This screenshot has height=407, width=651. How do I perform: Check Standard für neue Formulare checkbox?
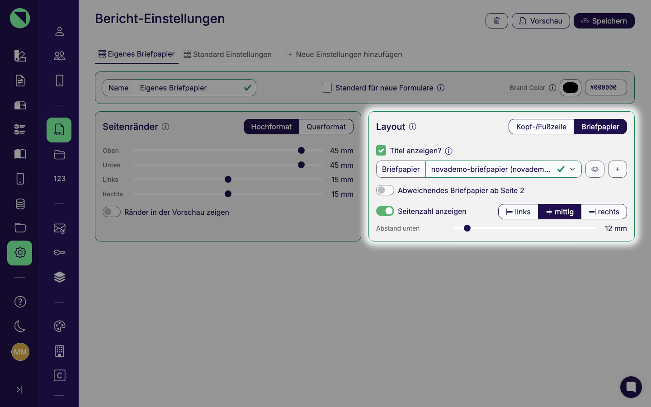327,88
